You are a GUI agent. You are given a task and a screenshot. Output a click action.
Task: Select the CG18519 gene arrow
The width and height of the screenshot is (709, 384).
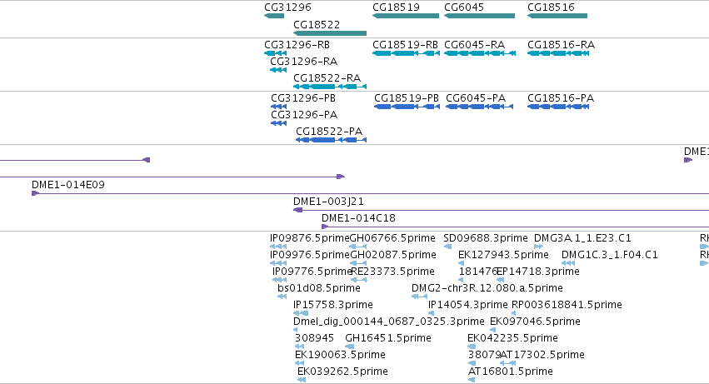(406, 16)
